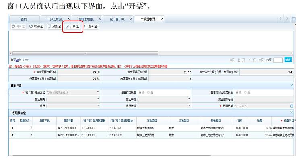Viewport: 302px width, 160px height.
Task: Open the 票证种类 dropdown
Action: click(x=98, y=99)
